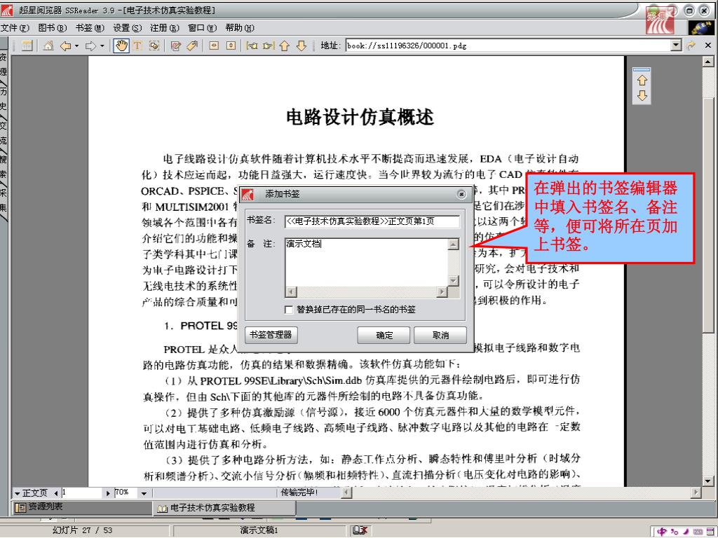Viewport: 718px width, 538px height.
Task: Click horizontal scrollbar right arrow
Action: [696, 492]
